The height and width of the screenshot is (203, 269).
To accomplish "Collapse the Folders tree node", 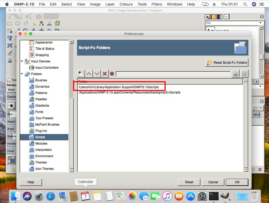I will pyautogui.click(x=22, y=74).
